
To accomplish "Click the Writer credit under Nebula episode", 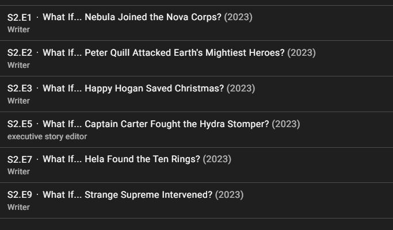I will [18, 29].
